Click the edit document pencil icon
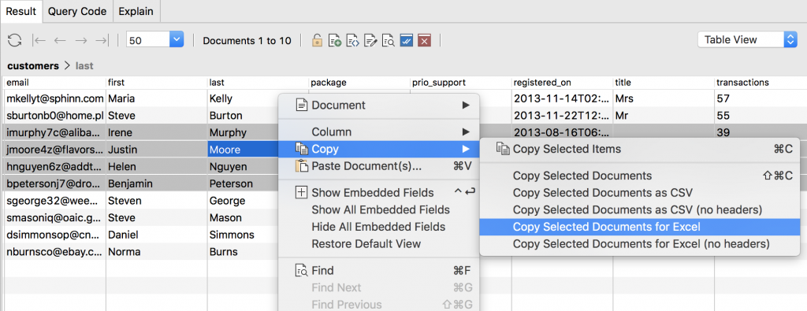This screenshot has height=311, width=807. point(370,40)
